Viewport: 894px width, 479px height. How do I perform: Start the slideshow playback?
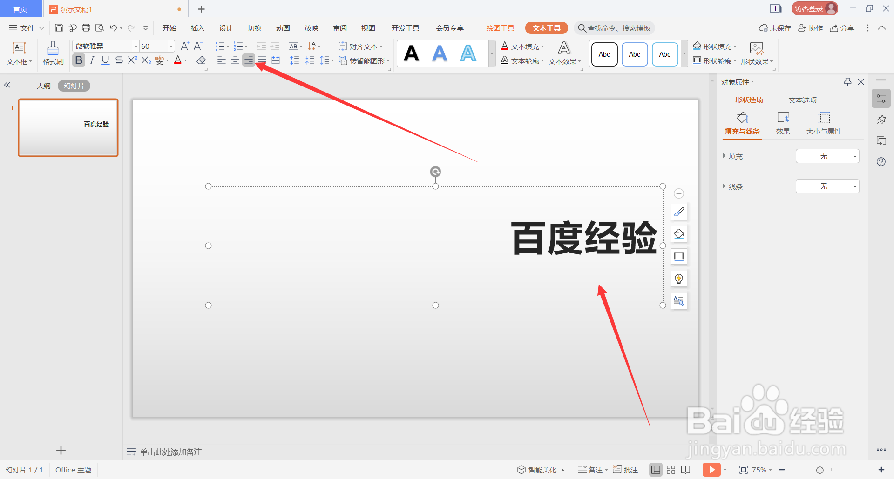711,470
